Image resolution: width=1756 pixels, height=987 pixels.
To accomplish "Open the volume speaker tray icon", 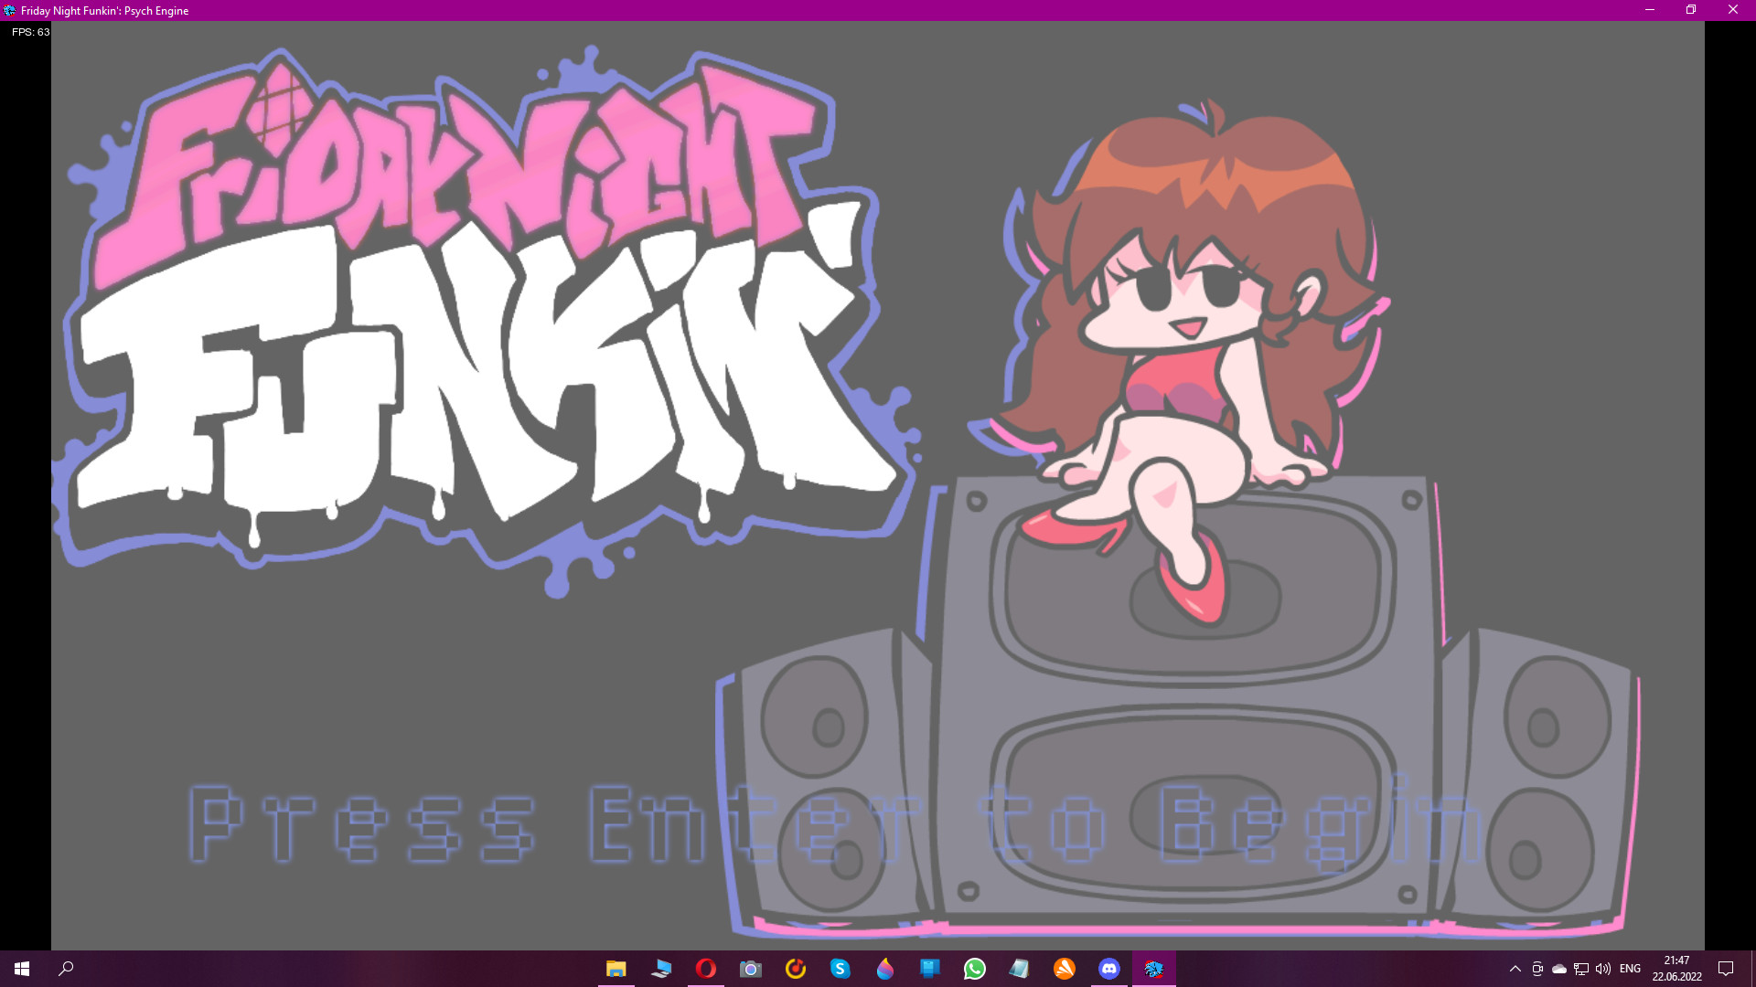I will pyautogui.click(x=1603, y=969).
